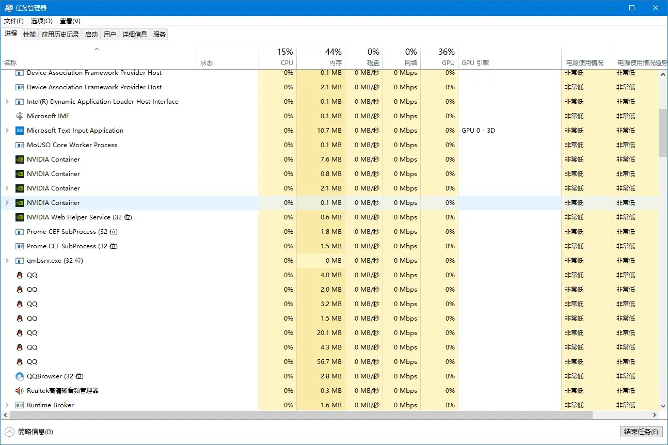Sort by the GPU 引擎 column header
The height and width of the screenshot is (445, 668).
coord(510,57)
